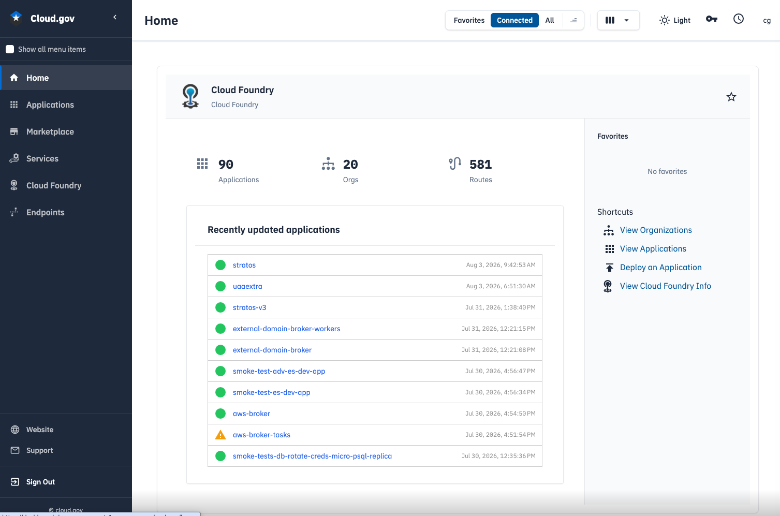Click the 90 Applications count
The height and width of the screenshot is (516, 780).
pos(226,165)
